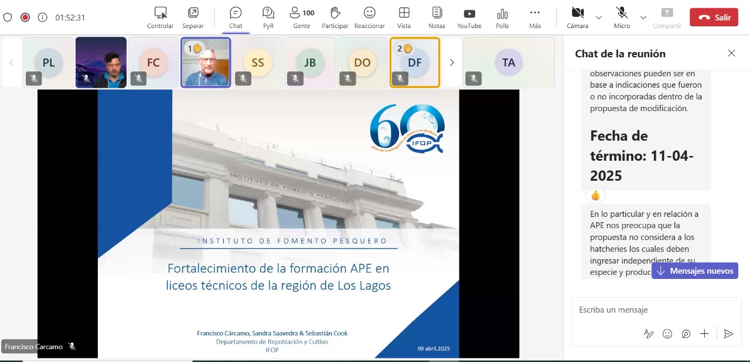
Task: Click the muted mic icon on SS tile
Action: (243, 78)
